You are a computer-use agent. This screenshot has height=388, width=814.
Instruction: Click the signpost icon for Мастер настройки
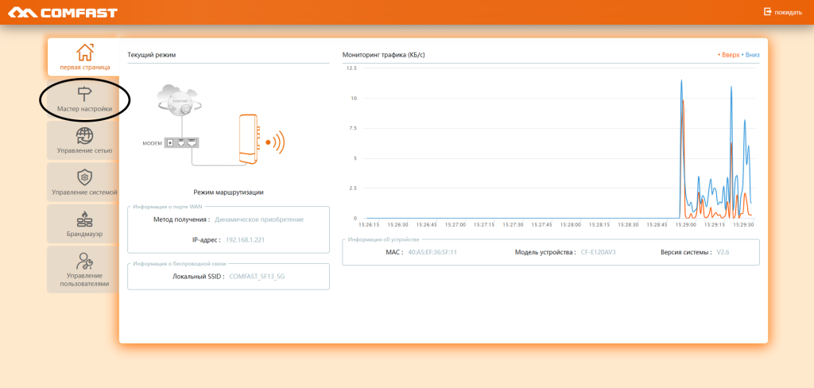point(84,95)
